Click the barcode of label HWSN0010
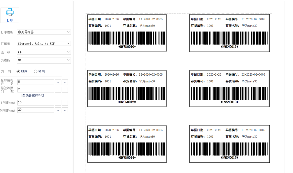Image resolution: width=293 pixels, height=173 pixels. point(127,38)
